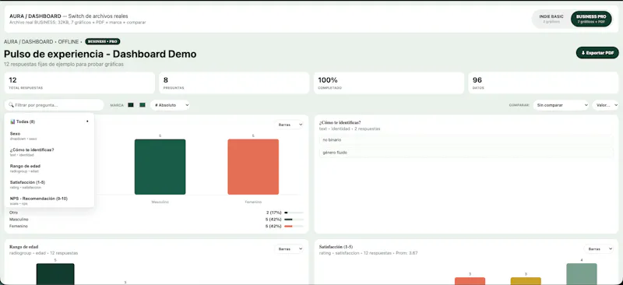Screen dimensions: 623x285
Task: Switch to the BUSINESS PRO plan
Action: click(x=591, y=19)
